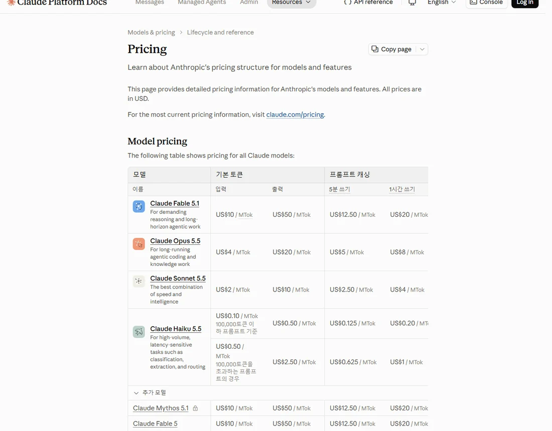Click the Claude Platform Docs starburst logo
Screen dimensions: 552x431
point(11,2)
